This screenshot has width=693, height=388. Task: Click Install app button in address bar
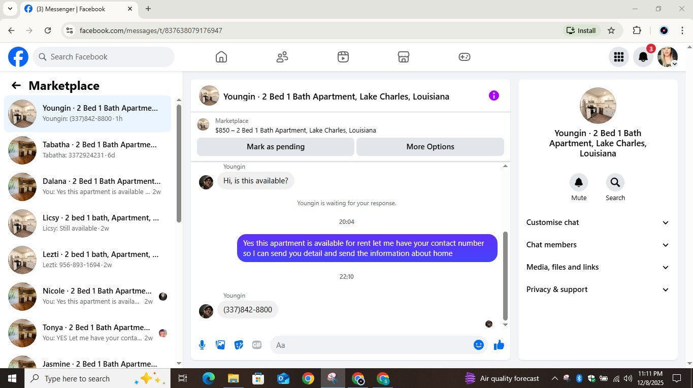pyautogui.click(x=581, y=30)
